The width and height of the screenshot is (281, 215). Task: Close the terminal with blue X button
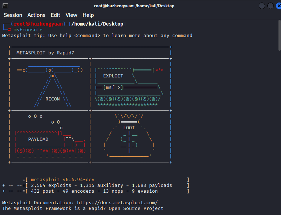click(x=279, y=6)
